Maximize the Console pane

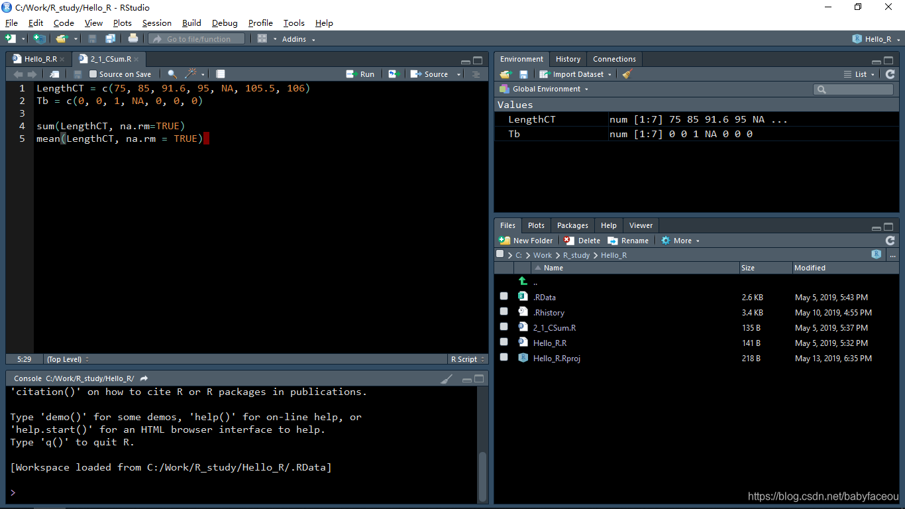pyautogui.click(x=479, y=378)
